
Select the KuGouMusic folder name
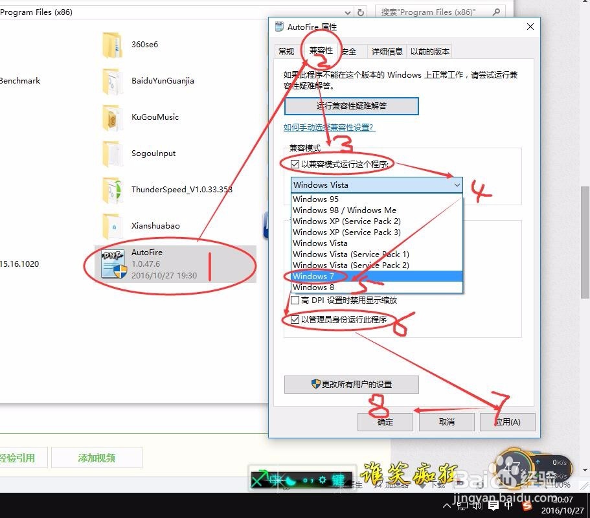[155, 117]
